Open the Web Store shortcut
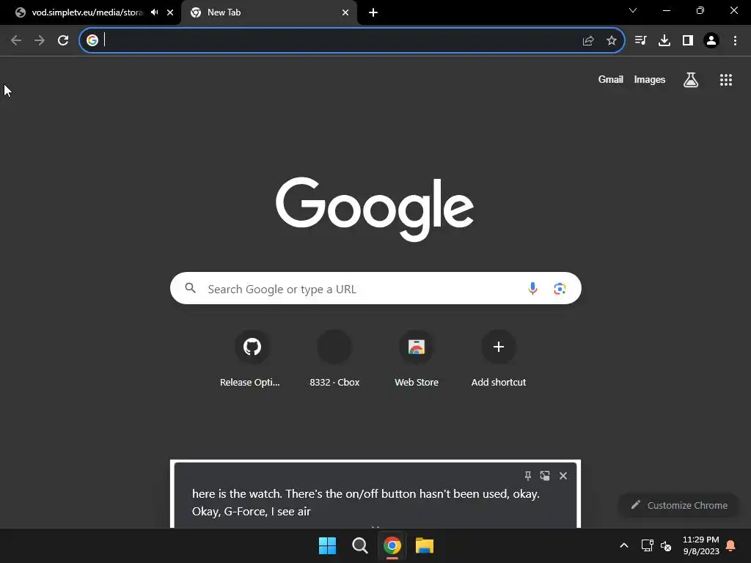751x563 pixels. pos(417,359)
